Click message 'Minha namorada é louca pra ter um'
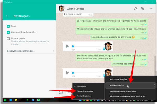Viewport: 157px width, 104px height. (x=111, y=30)
